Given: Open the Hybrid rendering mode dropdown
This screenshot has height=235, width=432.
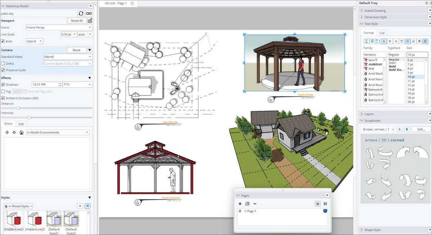Looking at the screenshot, I should pyautogui.click(x=34, y=41).
